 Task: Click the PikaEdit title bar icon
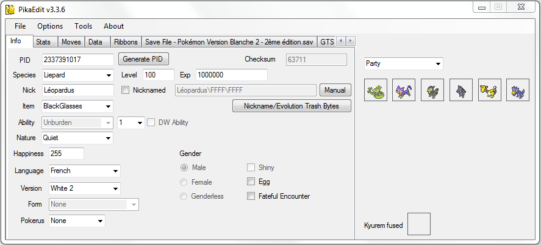[x=10, y=9]
